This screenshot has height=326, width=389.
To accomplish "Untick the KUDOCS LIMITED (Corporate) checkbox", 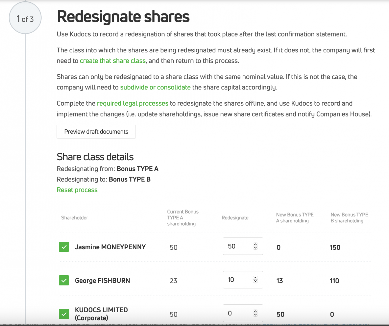I will [64, 314].
